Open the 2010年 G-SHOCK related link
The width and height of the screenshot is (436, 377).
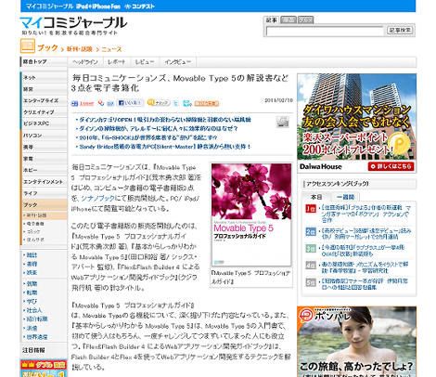coord(148,137)
